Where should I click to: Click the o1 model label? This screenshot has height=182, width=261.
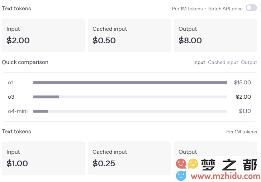tap(10, 83)
